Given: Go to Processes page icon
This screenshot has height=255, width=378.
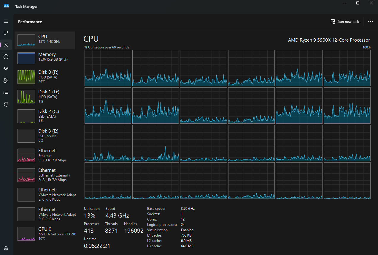Looking at the screenshot, I should (x=6, y=33).
